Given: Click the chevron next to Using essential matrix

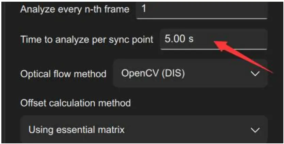Looking at the screenshot, I should point(255,130).
